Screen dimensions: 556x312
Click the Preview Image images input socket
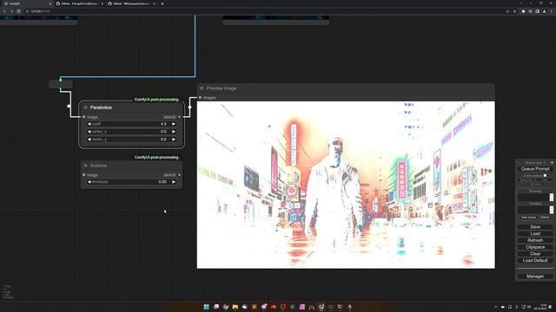pyautogui.click(x=201, y=98)
